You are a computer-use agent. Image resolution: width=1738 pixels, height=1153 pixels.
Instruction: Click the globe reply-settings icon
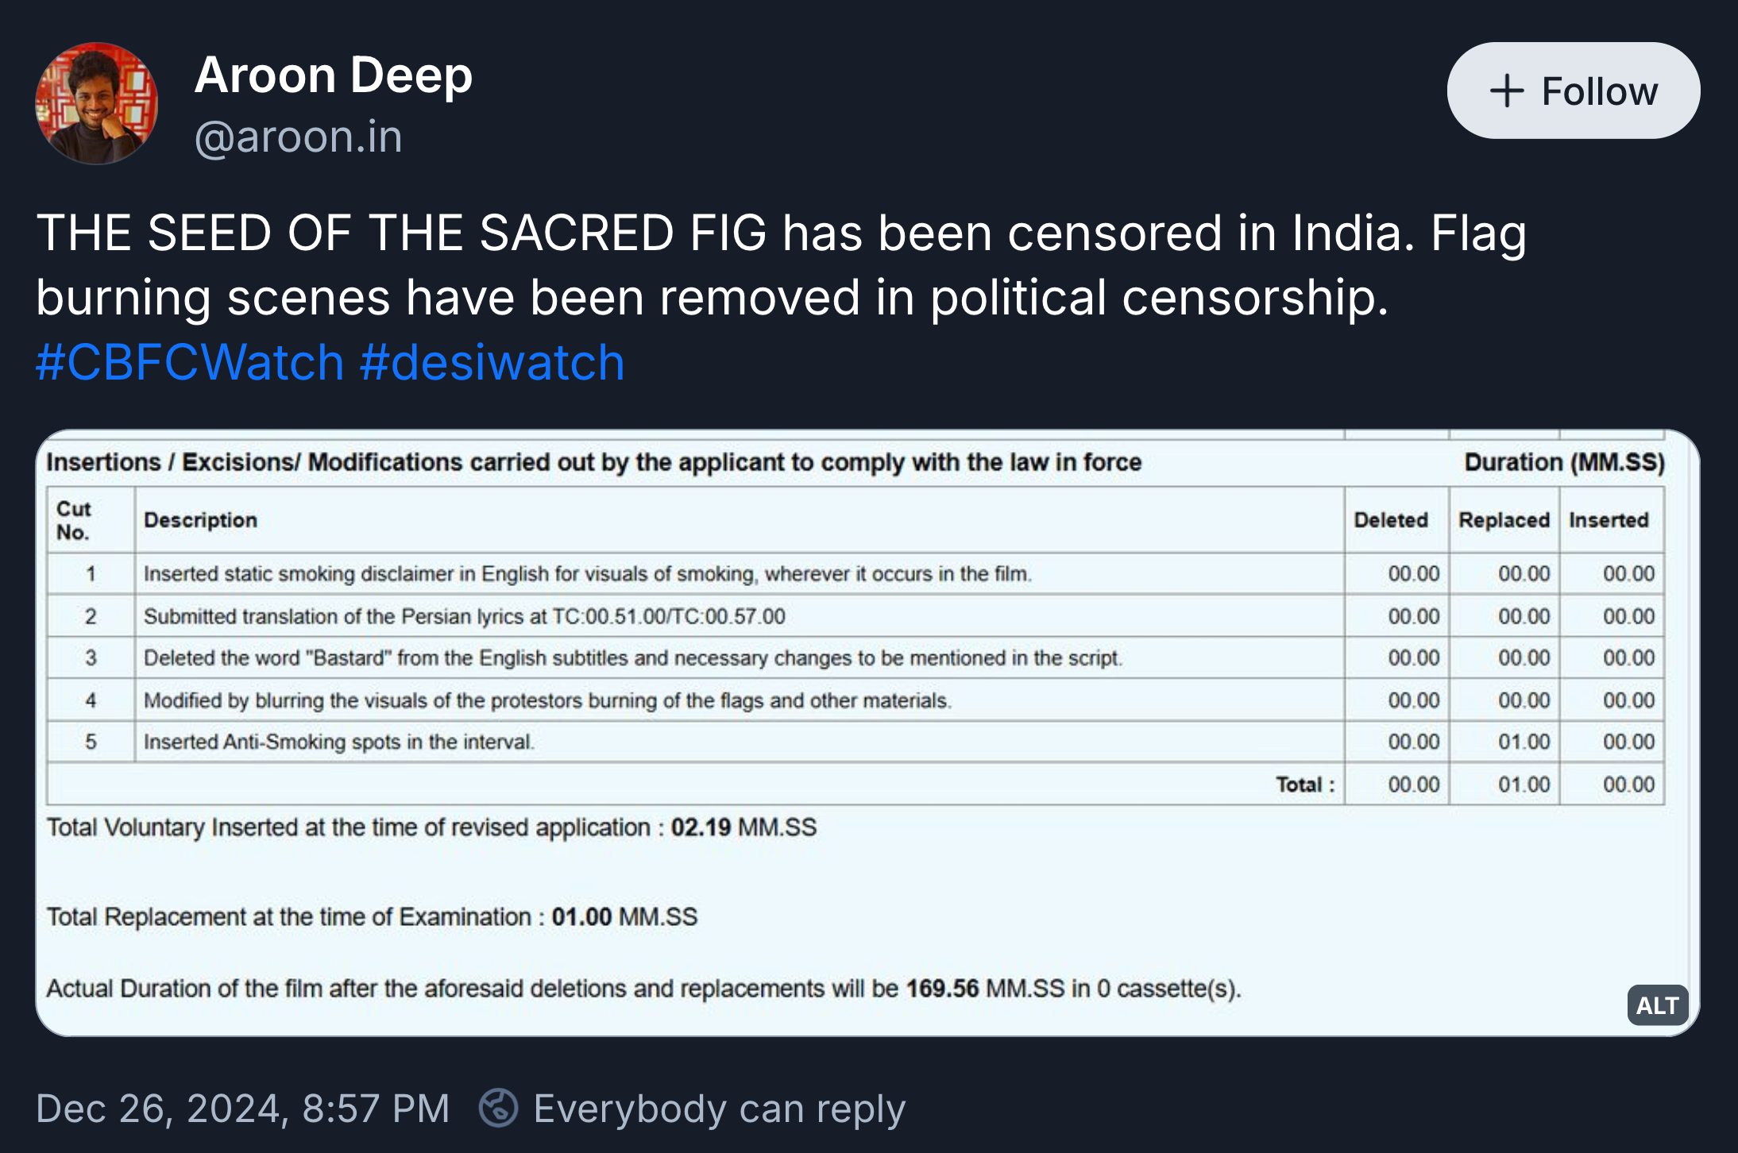(499, 1108)
